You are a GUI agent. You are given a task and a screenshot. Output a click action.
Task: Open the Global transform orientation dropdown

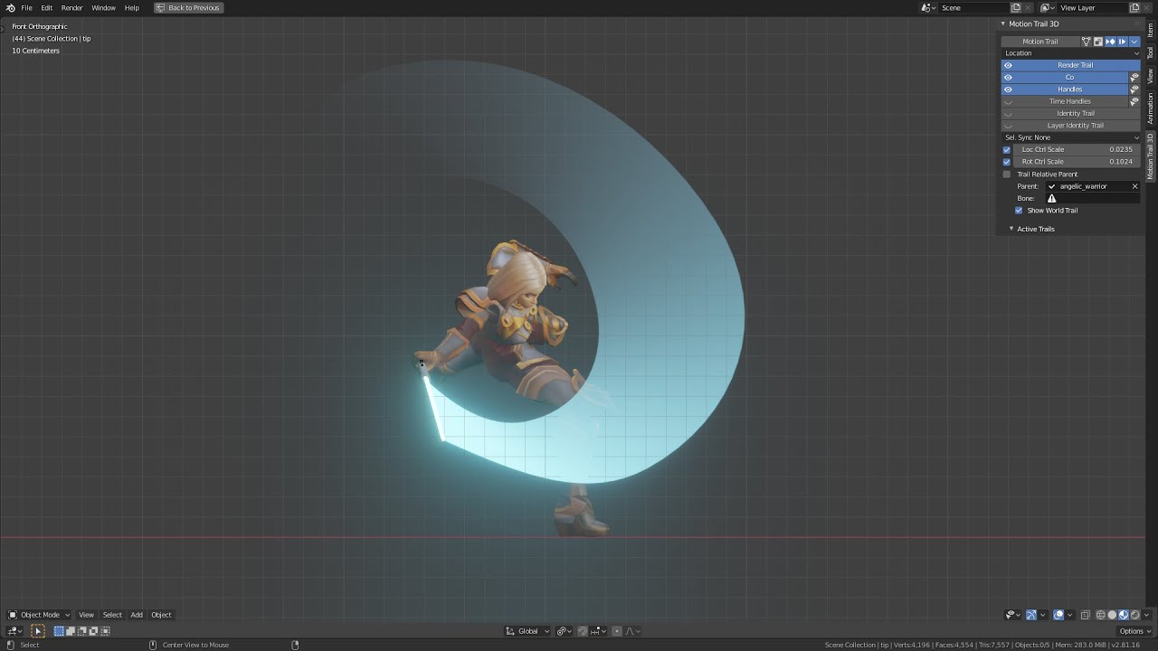pyautogui.click(x=527, y=631)
